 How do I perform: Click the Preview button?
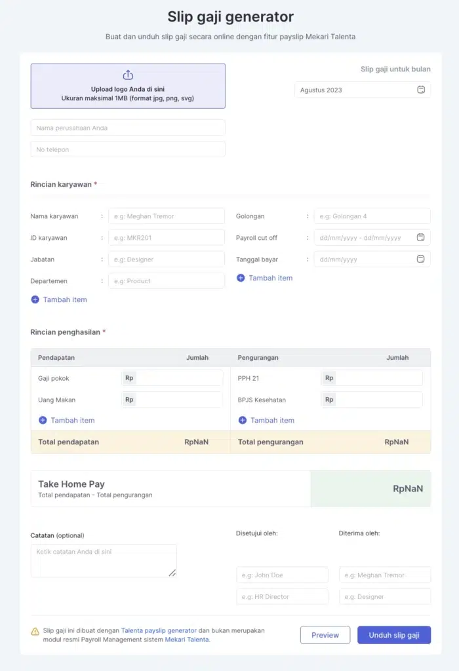click(x=325, y=635)
